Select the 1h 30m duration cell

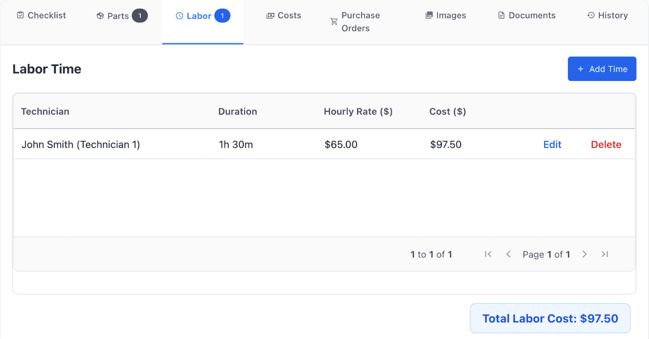coord(236,145)
